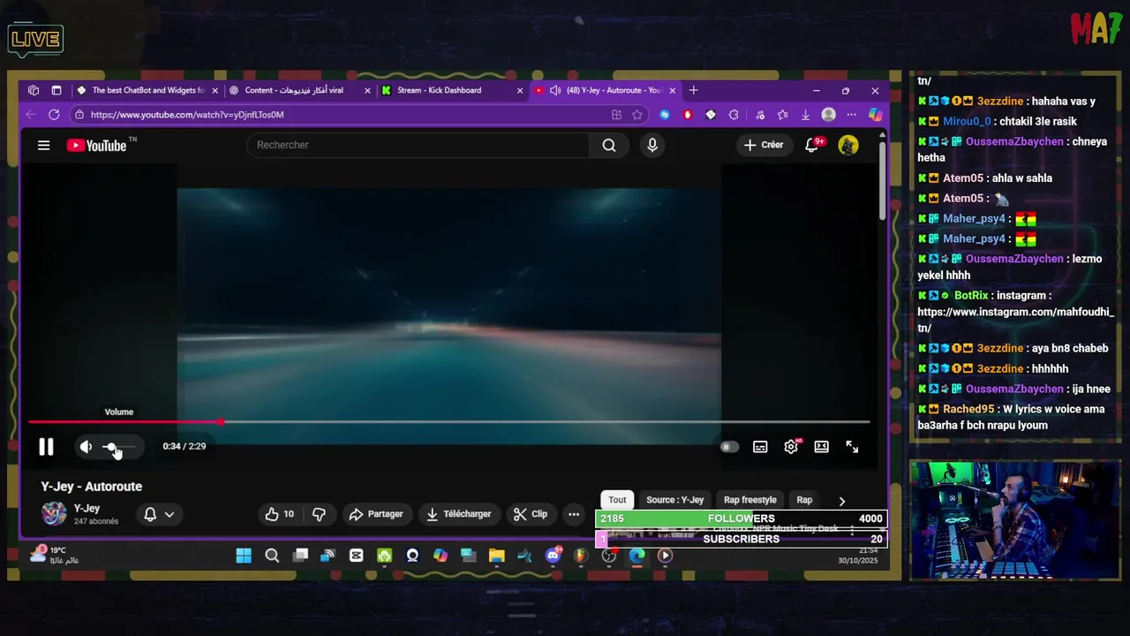This screenshot has width=1130, height=636.
Task: Mute the tab using its speaker icon
Action: pyautogui.click(x=555, y=90)
